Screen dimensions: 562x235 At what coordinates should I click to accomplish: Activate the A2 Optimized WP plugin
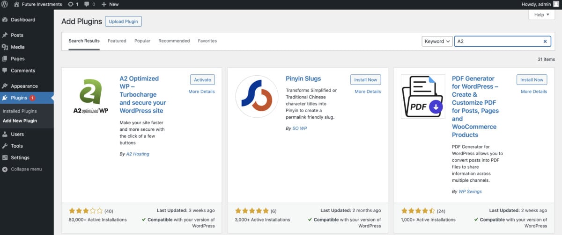(x=203, y=80)
